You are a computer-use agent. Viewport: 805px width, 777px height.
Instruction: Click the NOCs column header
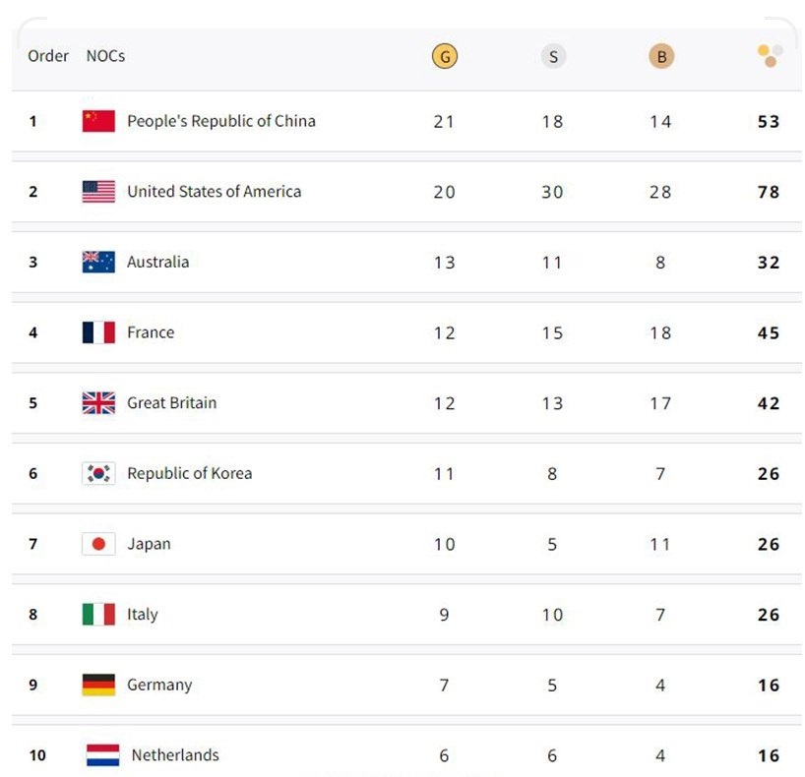click(105, 56)
